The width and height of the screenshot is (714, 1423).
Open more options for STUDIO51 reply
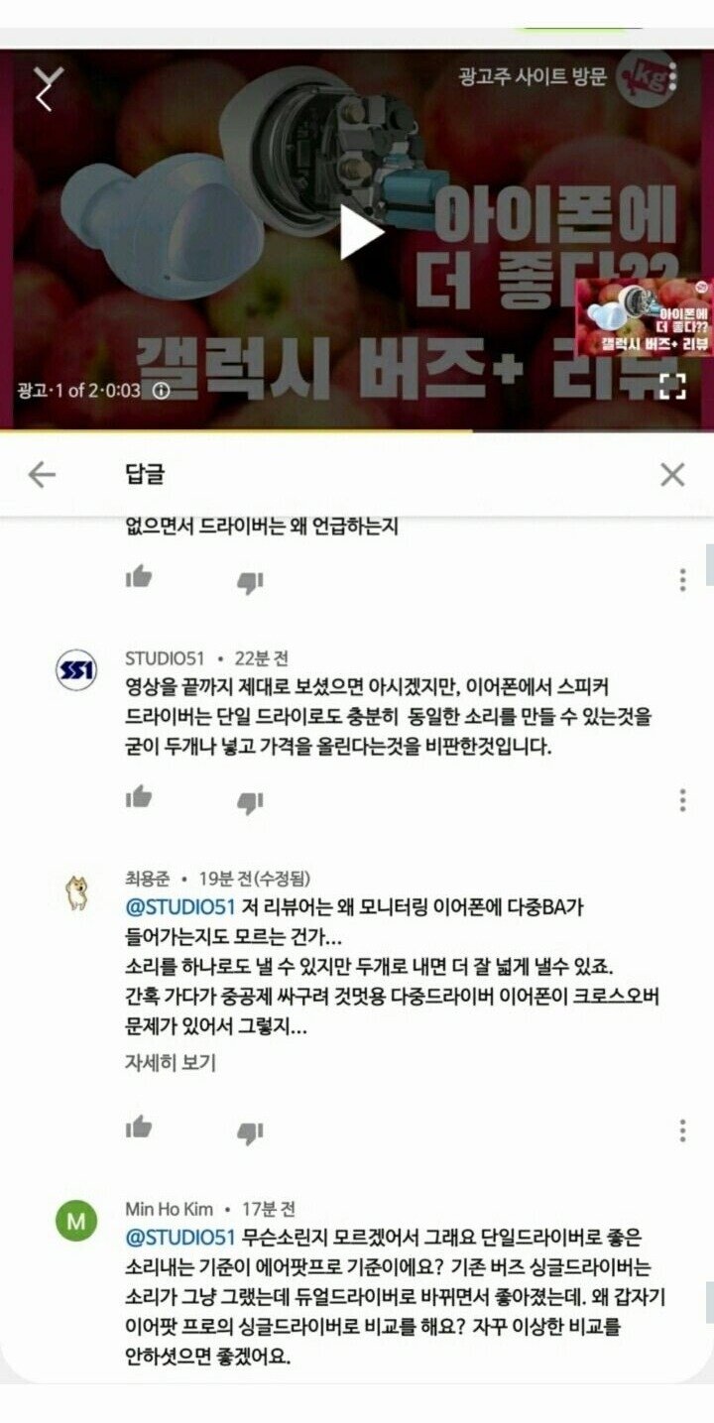click(x=682, y=800)
